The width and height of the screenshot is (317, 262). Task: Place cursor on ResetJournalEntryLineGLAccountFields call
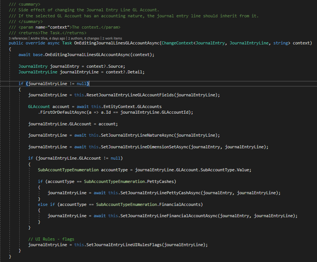coord(130,95)
